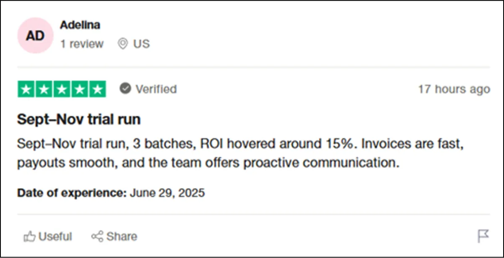The width and height of the screenshot is (504, 258).
Task: Flag this review using the flag icon
Action: tap(483, 236)
